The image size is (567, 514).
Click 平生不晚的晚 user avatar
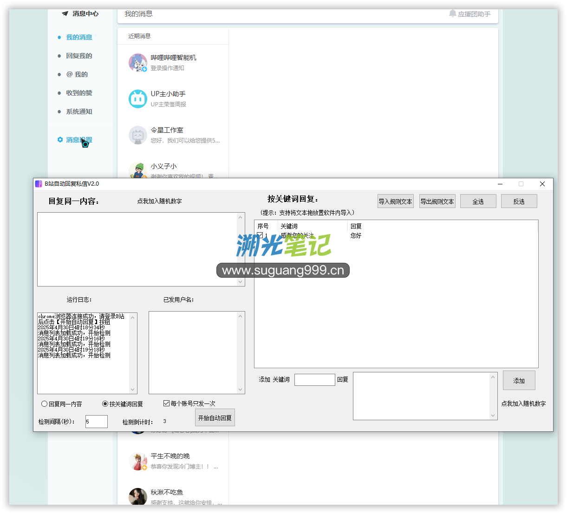point(138,461)
